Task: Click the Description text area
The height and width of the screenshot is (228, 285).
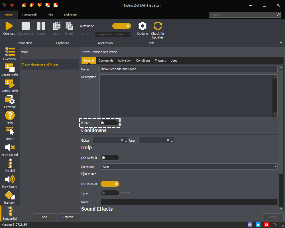Action: (x=186, y=96)
